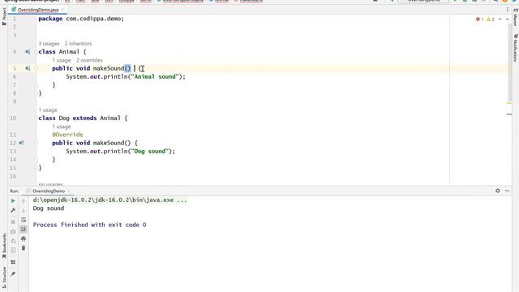The image size is (519, 292).
Task: Click the yellow warning count indicator
Action: (x=490, y=19)
